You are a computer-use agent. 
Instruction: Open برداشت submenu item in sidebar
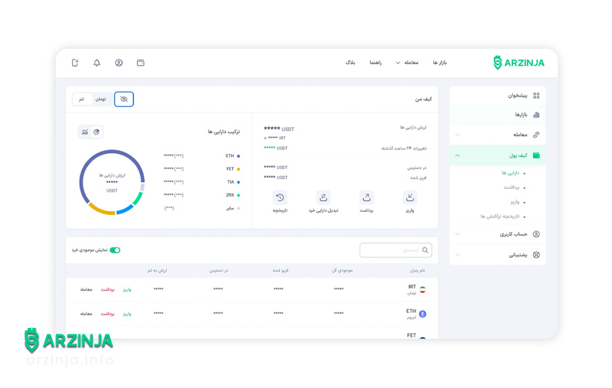[511, 187]
